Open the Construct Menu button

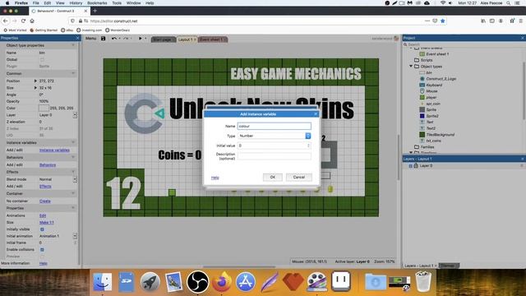pyautogui.click(x=90, y=39)
